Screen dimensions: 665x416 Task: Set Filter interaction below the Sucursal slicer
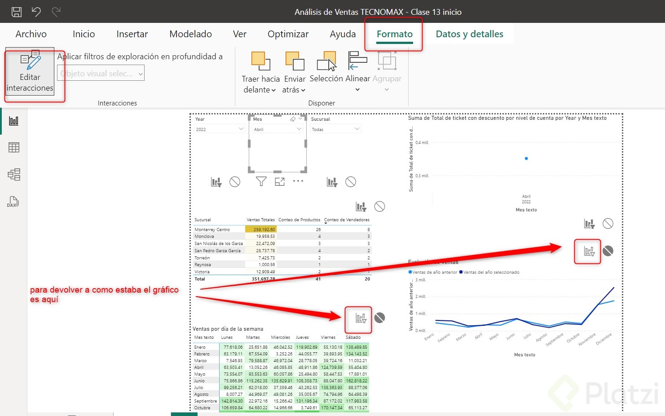[x=332, y=182]
